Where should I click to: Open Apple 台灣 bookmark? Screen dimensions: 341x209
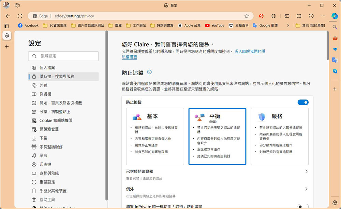click(189, 26)
